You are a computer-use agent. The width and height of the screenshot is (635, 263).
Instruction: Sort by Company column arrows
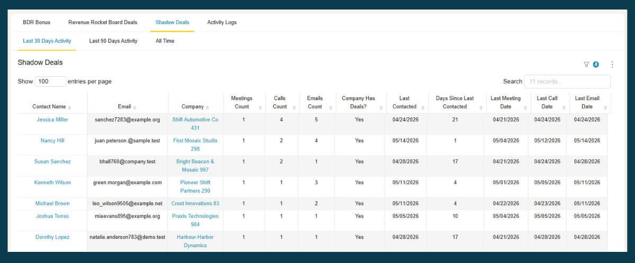point(207,107)
